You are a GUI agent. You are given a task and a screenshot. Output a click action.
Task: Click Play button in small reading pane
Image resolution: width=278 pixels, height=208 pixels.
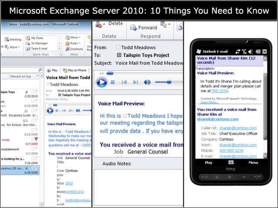(x=52, y=70)
